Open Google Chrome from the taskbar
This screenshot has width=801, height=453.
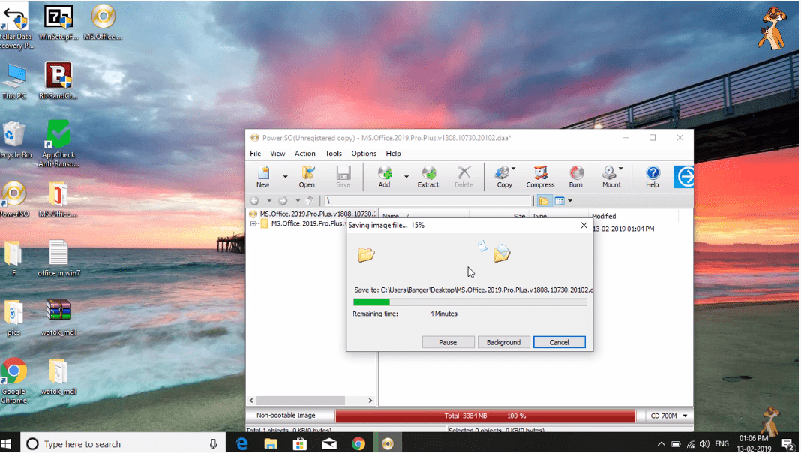tap(358, 443)
